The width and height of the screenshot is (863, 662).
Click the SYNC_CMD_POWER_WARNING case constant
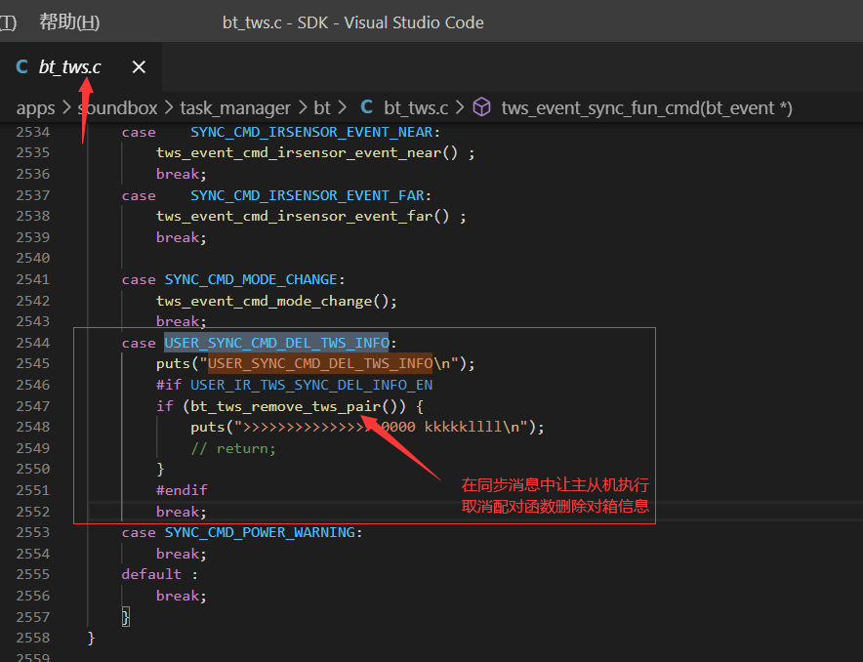coord(260,533)
